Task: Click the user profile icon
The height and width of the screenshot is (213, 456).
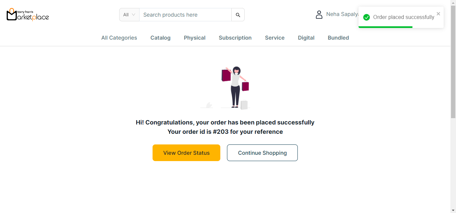Action: 319,15
